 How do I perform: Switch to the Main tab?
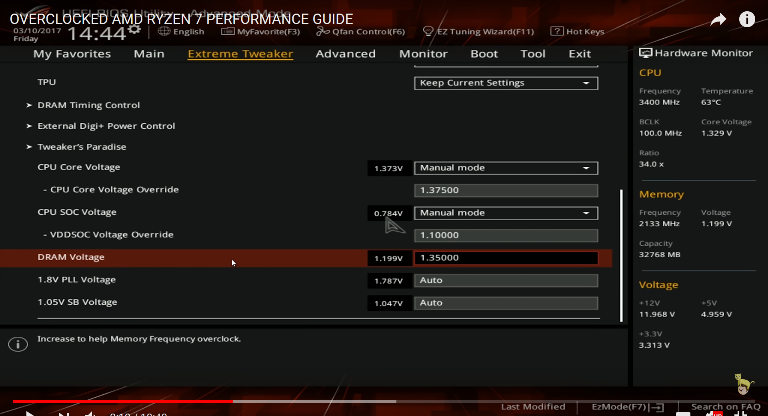tap(149, 54)
